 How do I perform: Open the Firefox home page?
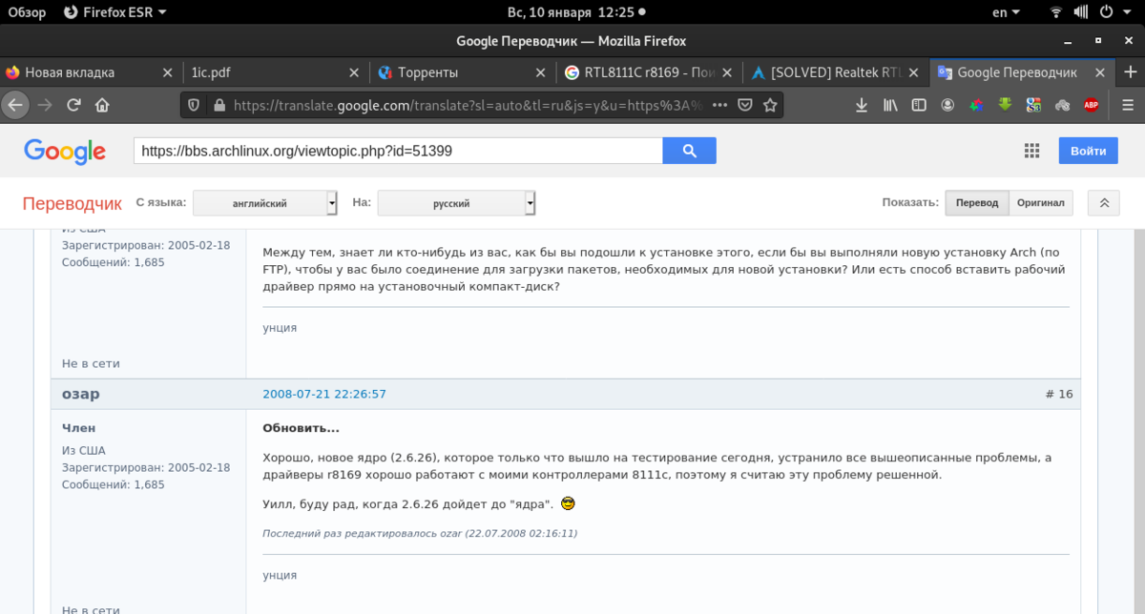click(x=102, y=105)
